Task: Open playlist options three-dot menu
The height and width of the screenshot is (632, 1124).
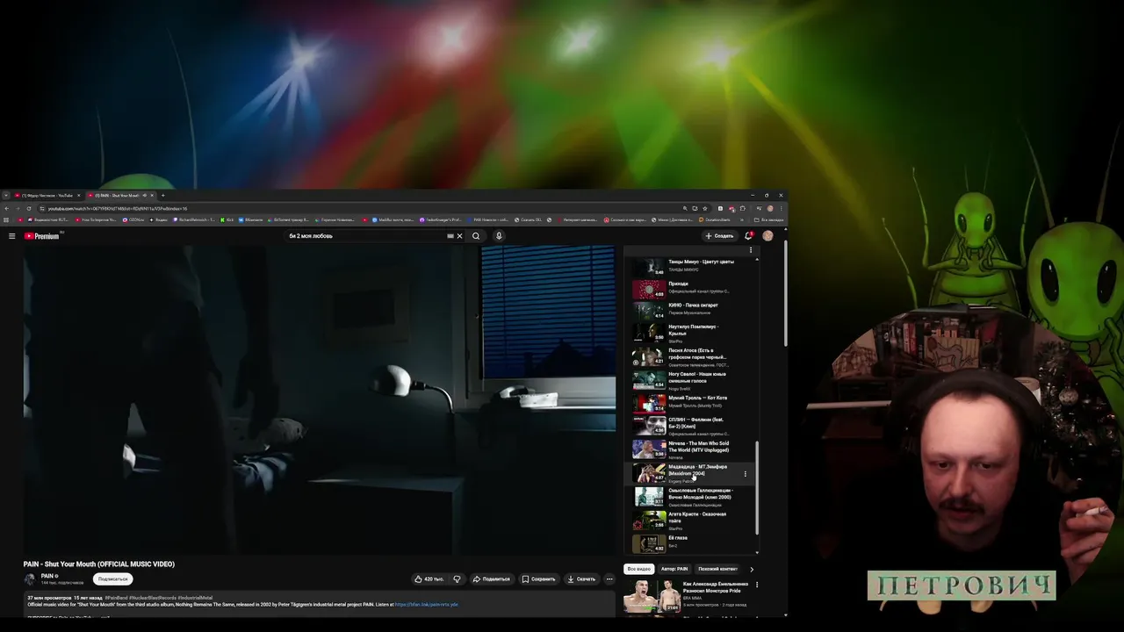Action: tap(751, 250)
